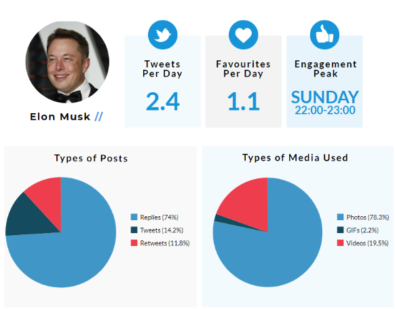Click the heart Favourites icon

point(244,35)
